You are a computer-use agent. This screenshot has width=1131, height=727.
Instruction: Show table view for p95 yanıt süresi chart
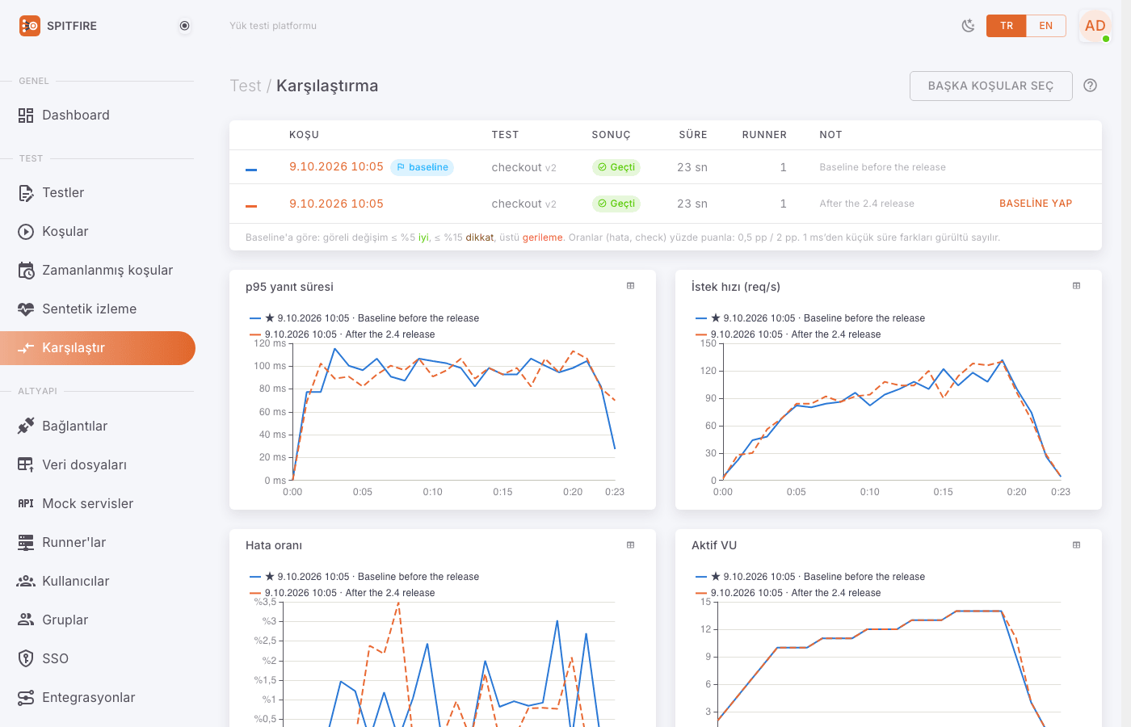[630, 286]
